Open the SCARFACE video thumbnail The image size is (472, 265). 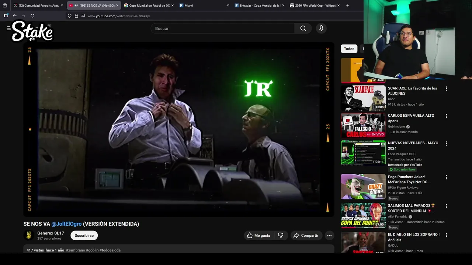coord(363,98)
